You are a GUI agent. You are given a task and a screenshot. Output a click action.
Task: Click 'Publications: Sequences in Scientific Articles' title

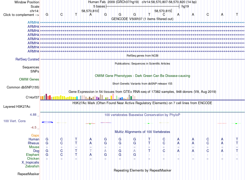pos(142,64)
